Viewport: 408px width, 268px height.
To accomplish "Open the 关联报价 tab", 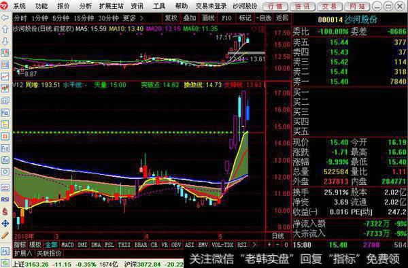I will [x=49, y=253].
